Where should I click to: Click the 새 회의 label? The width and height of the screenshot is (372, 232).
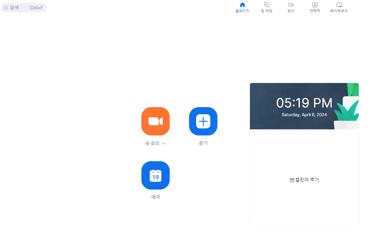pos(152,144)
